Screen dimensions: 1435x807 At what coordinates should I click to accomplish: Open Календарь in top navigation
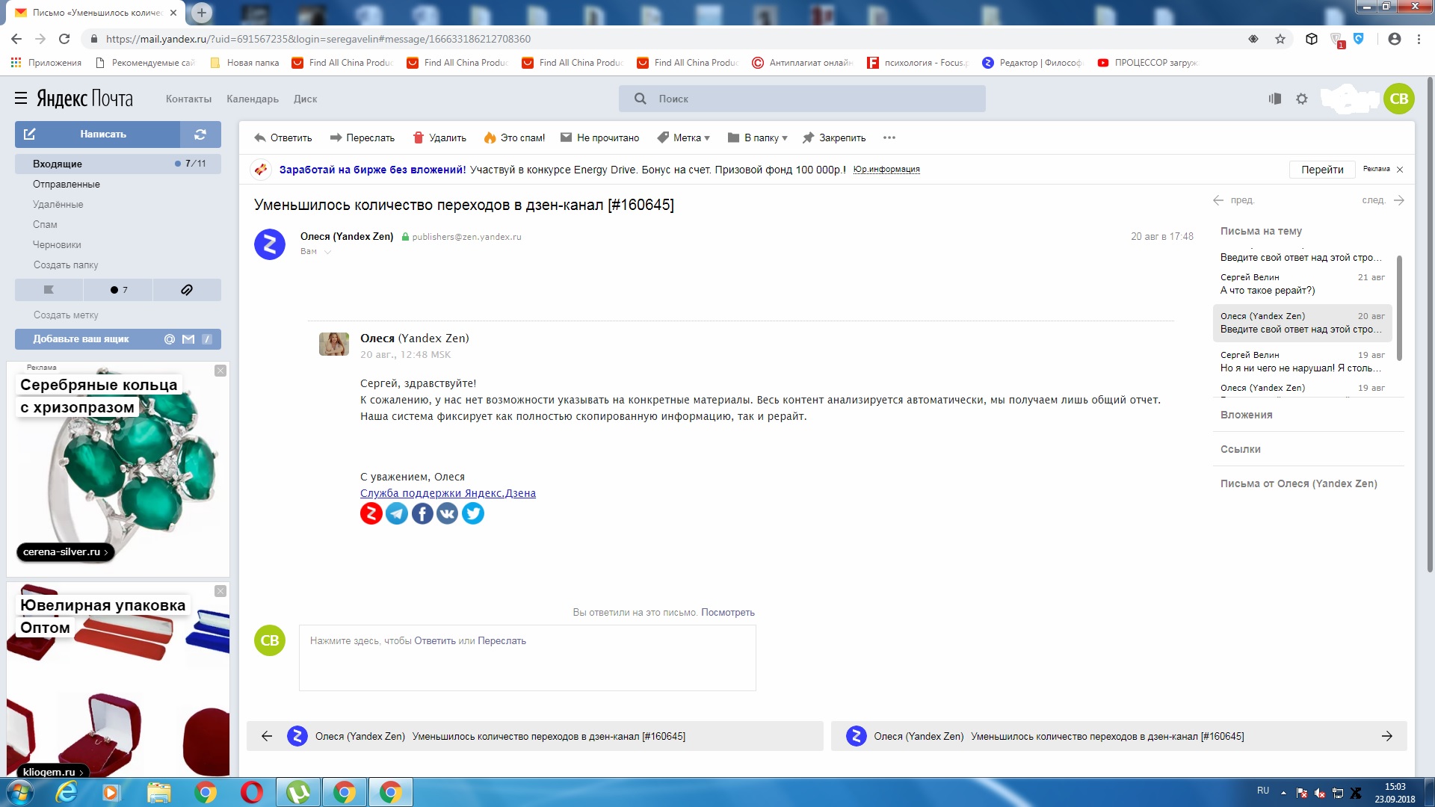(x=253, y=99)
